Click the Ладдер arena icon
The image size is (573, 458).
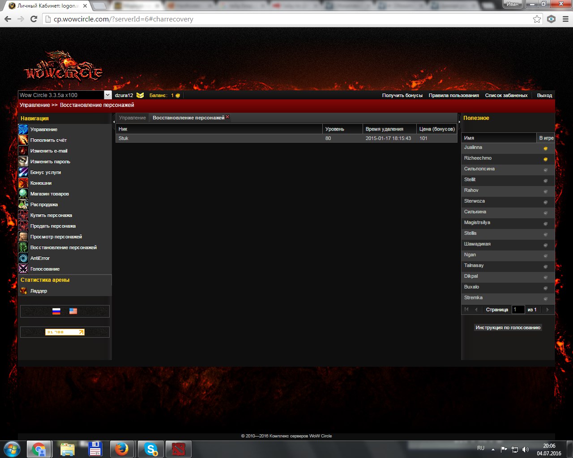[x=23, y=291]
